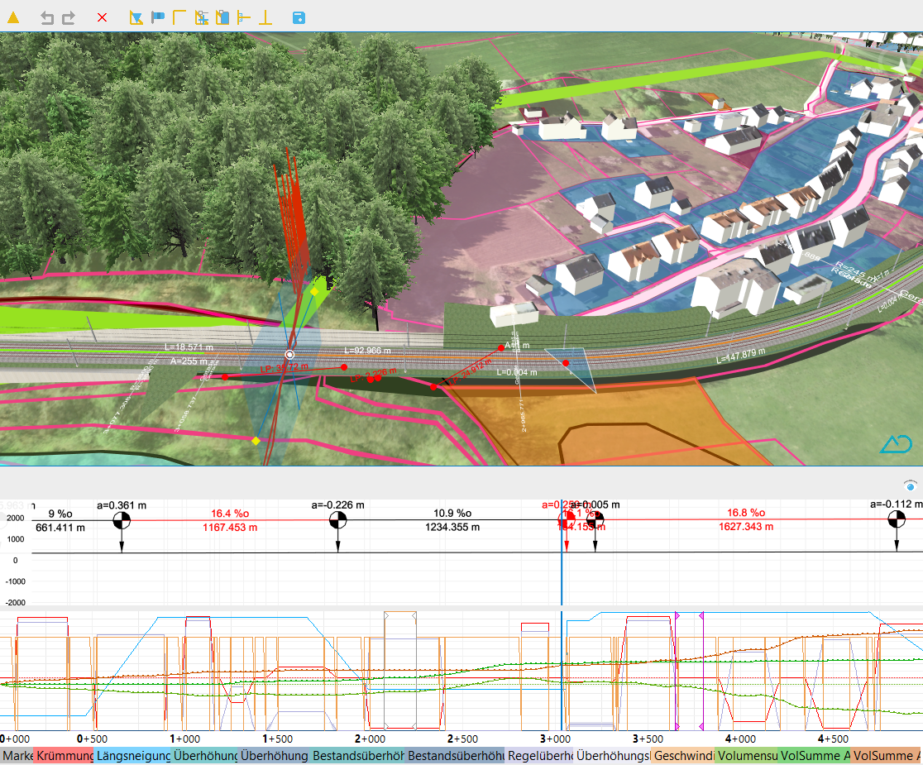Select the yellow corner angle tool
Image resolution: width=923 pixels, height=765 pixels.
[x=179, y=17]
